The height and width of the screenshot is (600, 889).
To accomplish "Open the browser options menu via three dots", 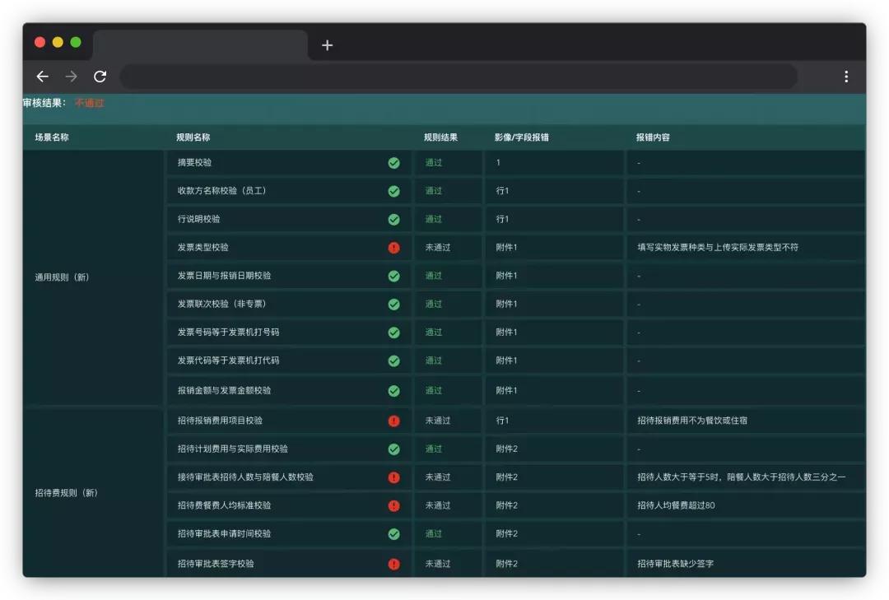I will 845,77.
